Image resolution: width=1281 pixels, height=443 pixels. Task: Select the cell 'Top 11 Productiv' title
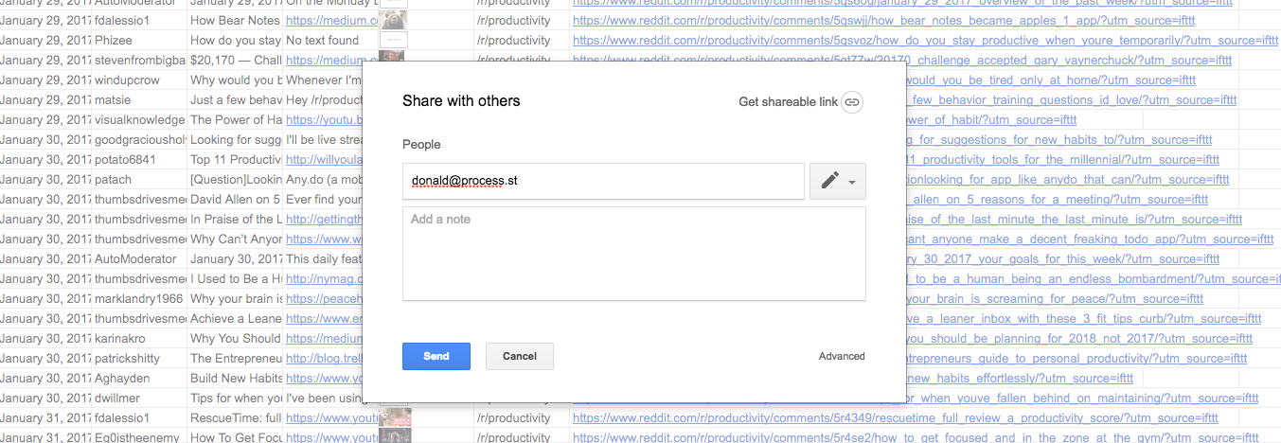235,159
